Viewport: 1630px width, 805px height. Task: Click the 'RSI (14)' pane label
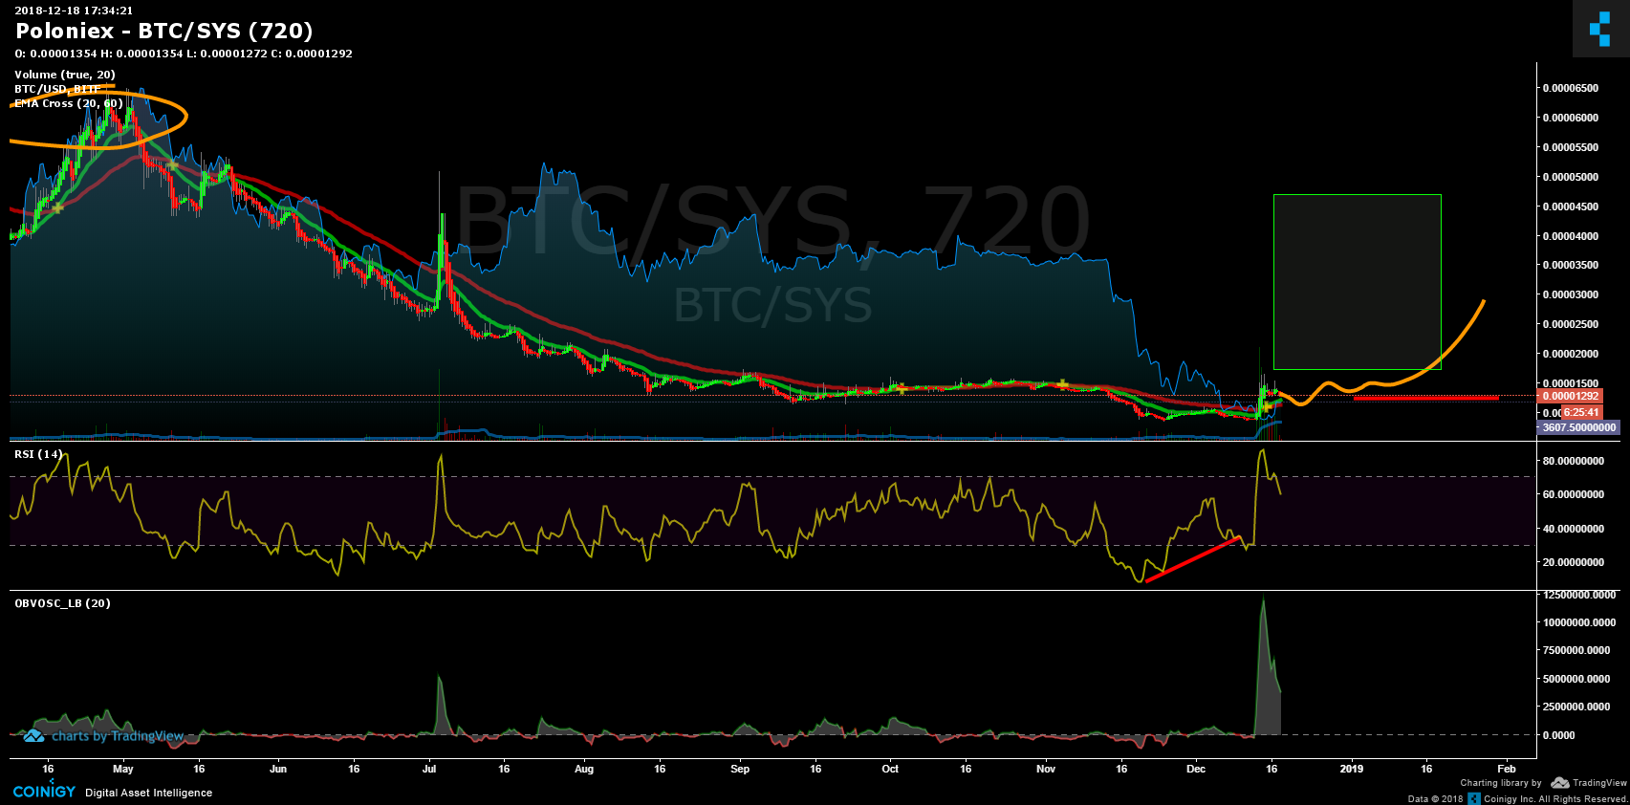[x=38, y=454]
